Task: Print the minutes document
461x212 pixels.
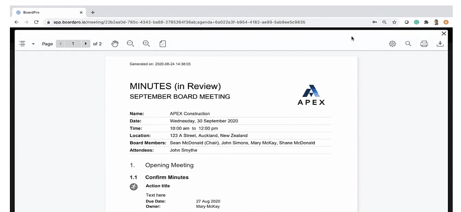Action: (x=424, y=44)
